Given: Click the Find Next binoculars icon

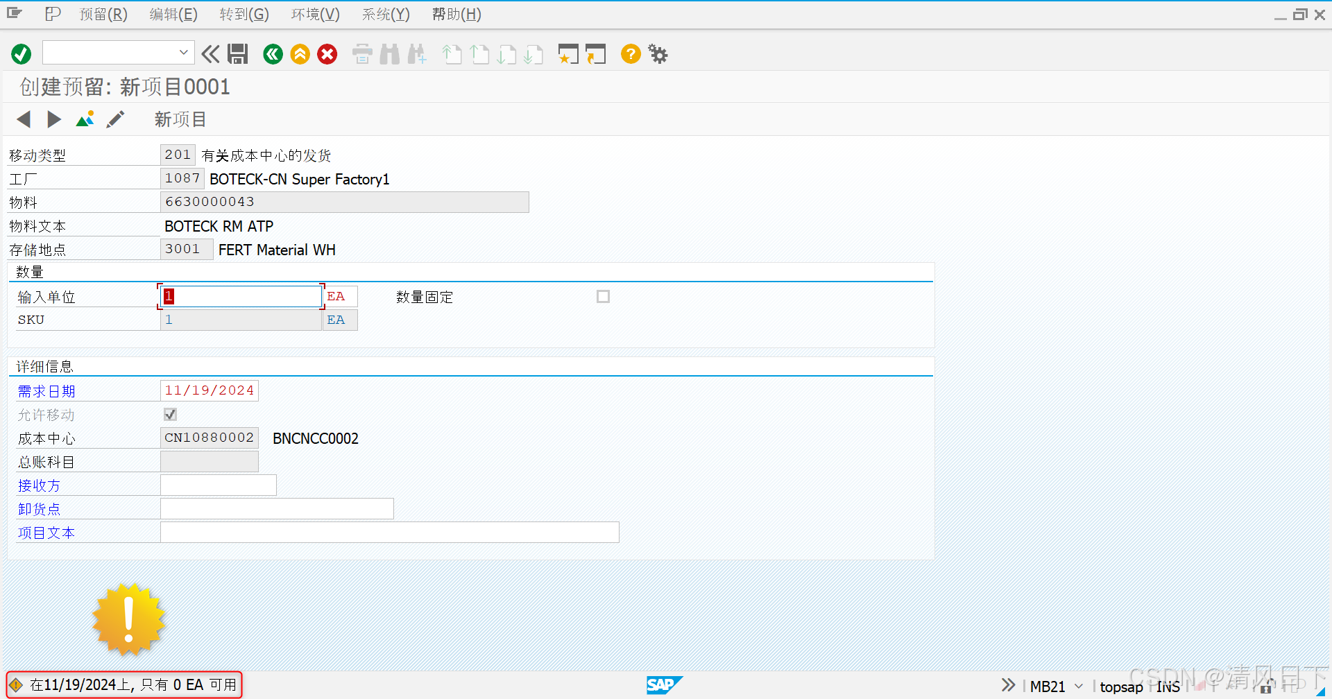Looking at the screenshot, I should pyautogui.click(x=417, y=54).
